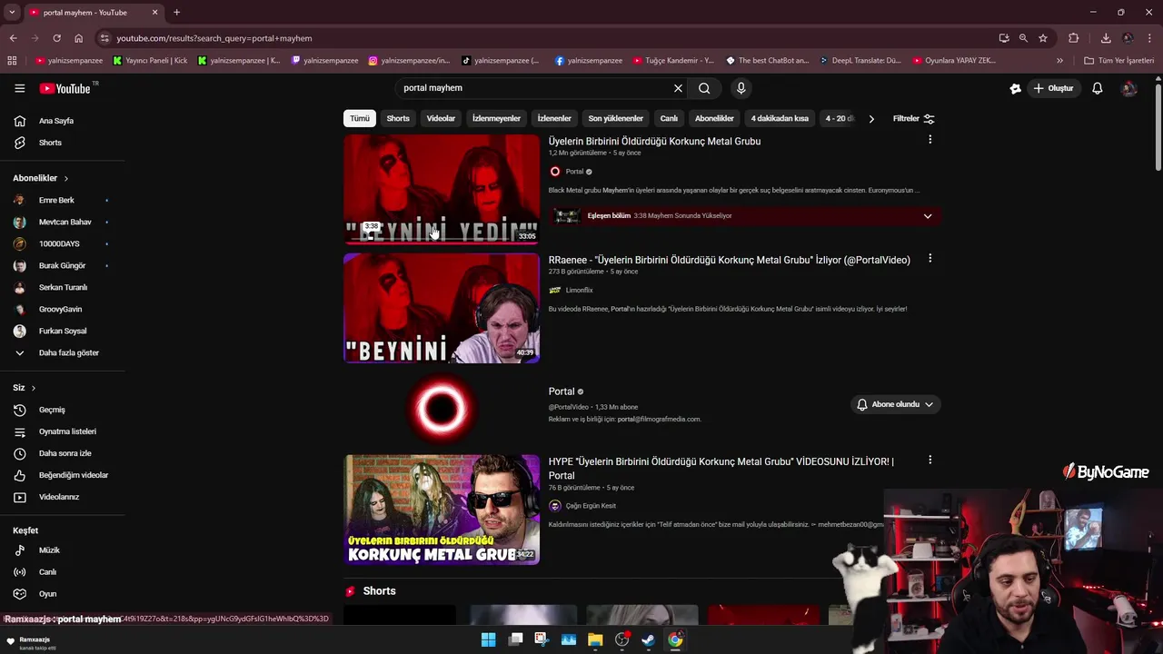Open Abone olundu subscription dropdown

tap(895, 404)
